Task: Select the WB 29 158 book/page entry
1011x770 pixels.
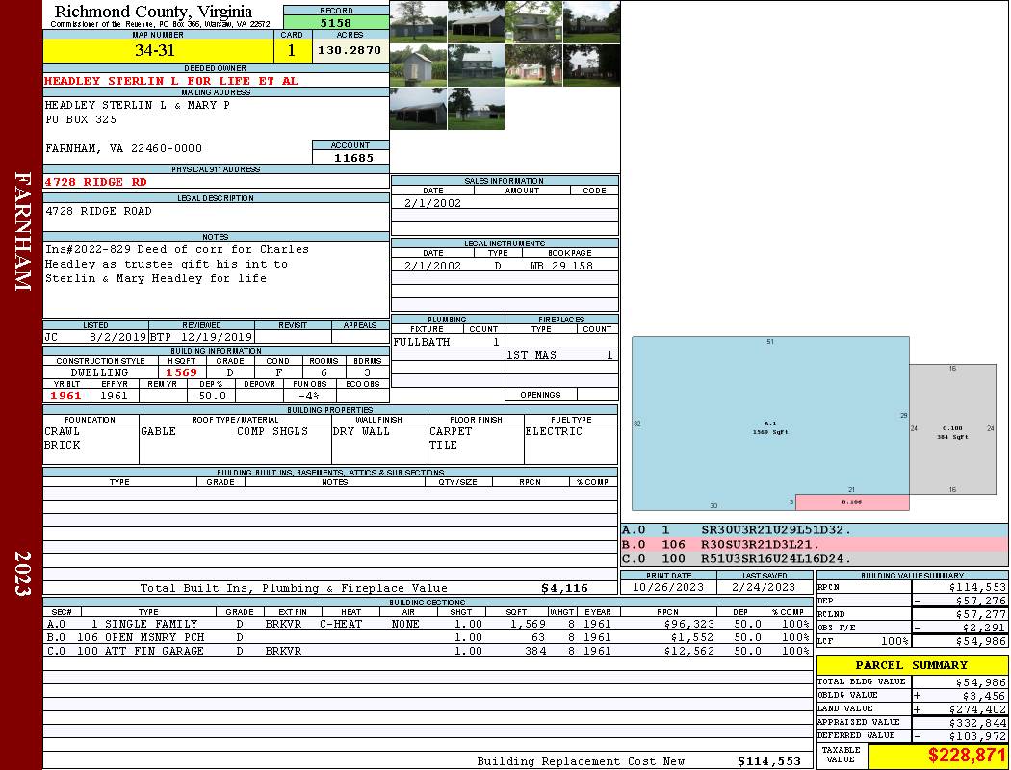Action: tap(561, 266)
